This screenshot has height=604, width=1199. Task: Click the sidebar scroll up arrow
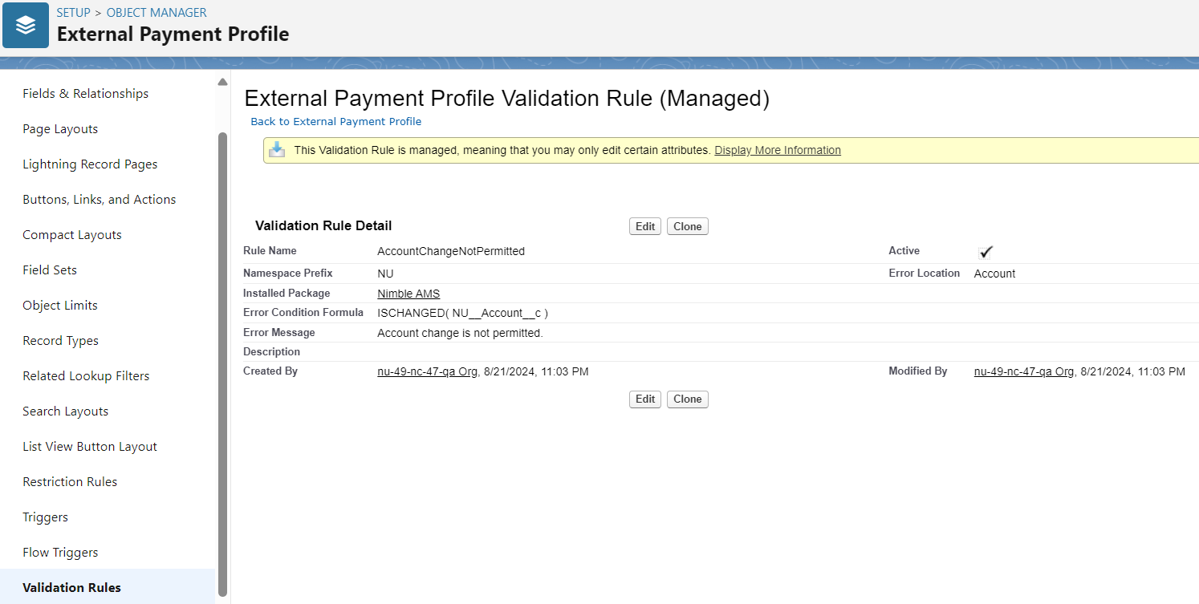(222, 82)
